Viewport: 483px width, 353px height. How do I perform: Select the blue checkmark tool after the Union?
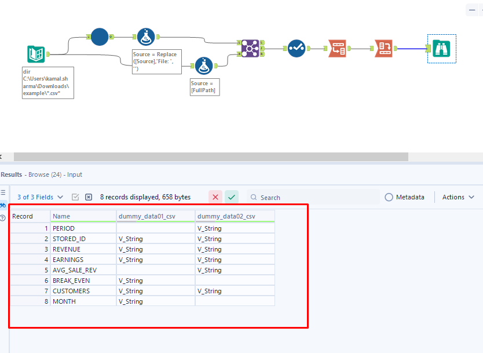(x=296, y=49)
